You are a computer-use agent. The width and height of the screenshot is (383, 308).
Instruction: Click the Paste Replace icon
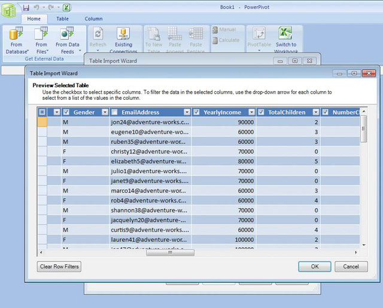coord(196,33)
